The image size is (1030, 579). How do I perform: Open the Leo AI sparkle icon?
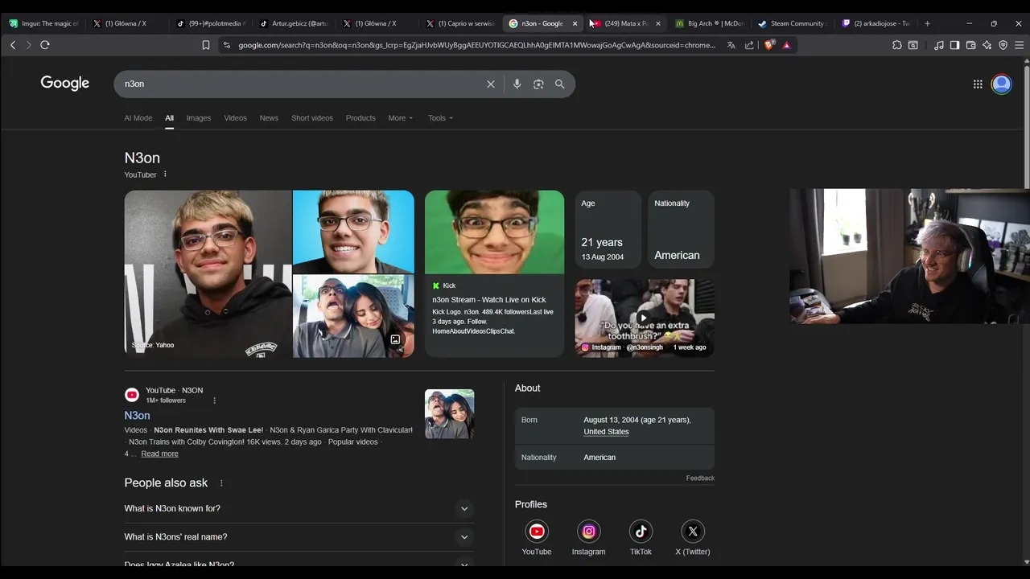[x=987, y=45]
